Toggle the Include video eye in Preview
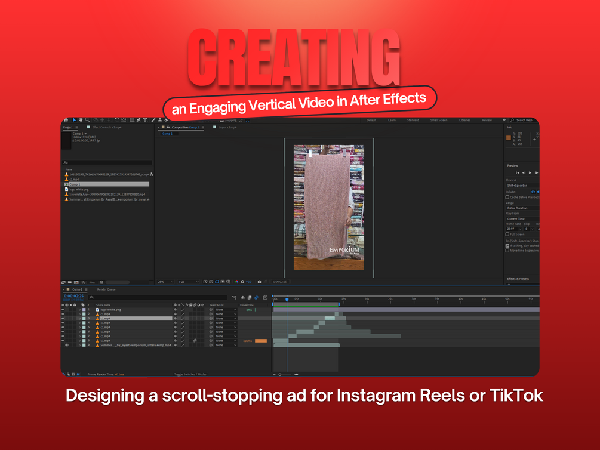This screenshot has height=450, width=600. click(x=533, y=192)
